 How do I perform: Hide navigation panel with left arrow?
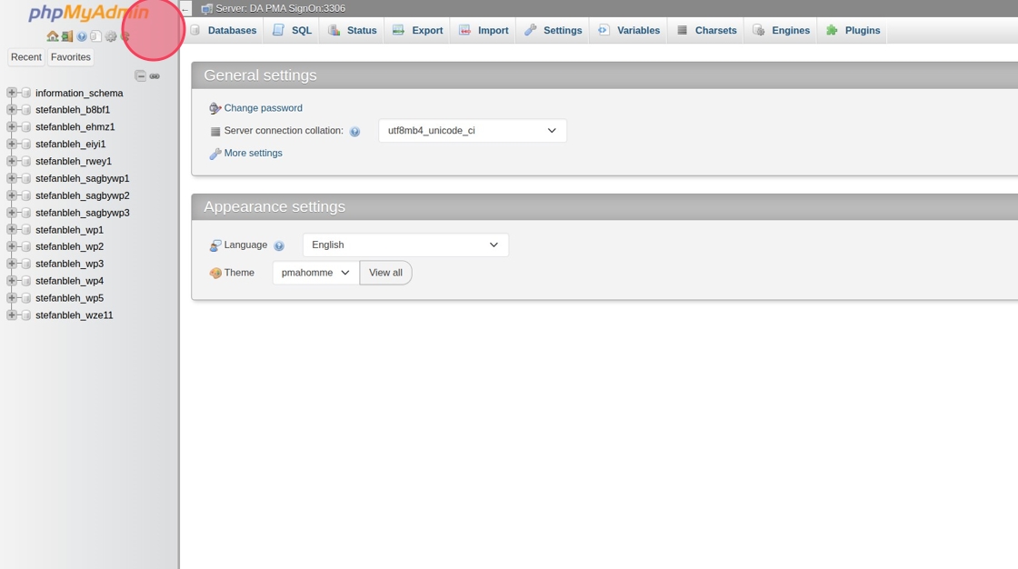click(x=185, y=9)
